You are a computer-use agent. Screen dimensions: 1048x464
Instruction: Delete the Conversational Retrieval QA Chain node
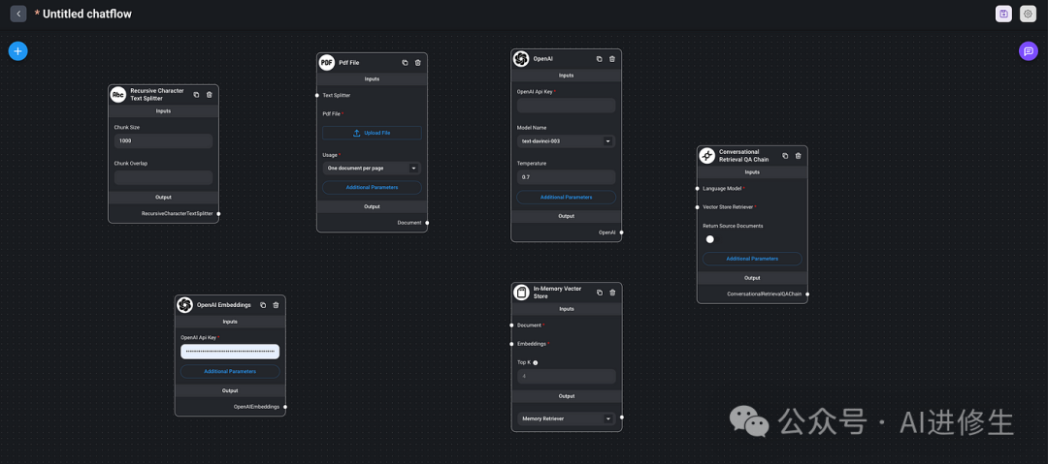coord(798,156)
